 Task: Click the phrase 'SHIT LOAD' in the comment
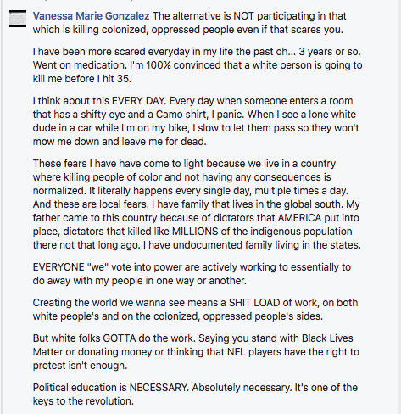click(253, 303)
